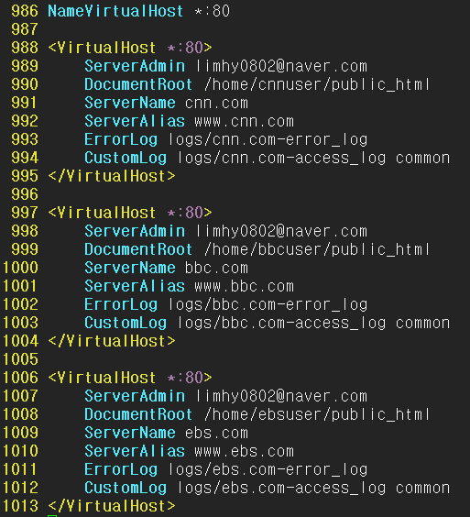Click line number 1000
This screenshot has width=470, height=517.
[x=20, y=268]
